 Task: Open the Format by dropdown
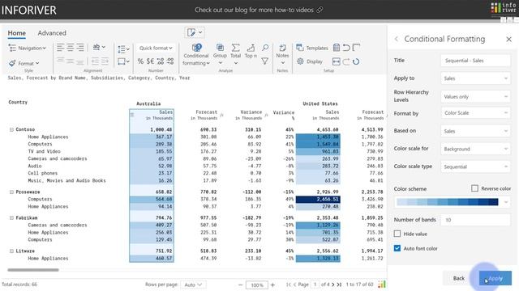coord(475,113)
